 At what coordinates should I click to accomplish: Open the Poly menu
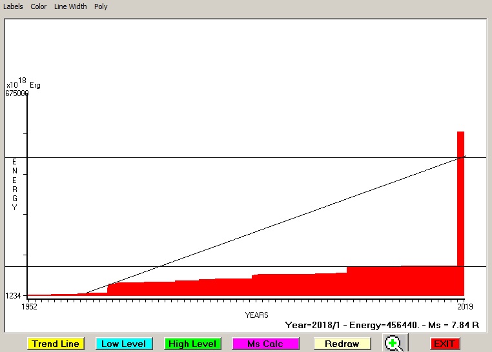101,6
